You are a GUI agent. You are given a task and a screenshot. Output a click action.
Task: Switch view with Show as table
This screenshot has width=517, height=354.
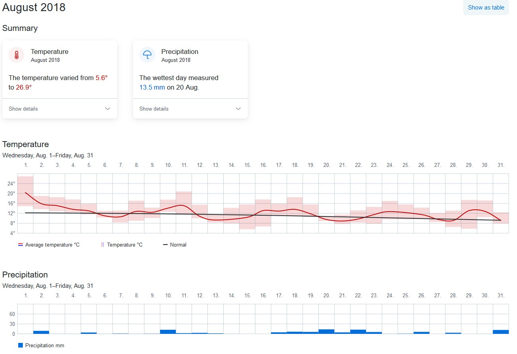click(486, 8)
